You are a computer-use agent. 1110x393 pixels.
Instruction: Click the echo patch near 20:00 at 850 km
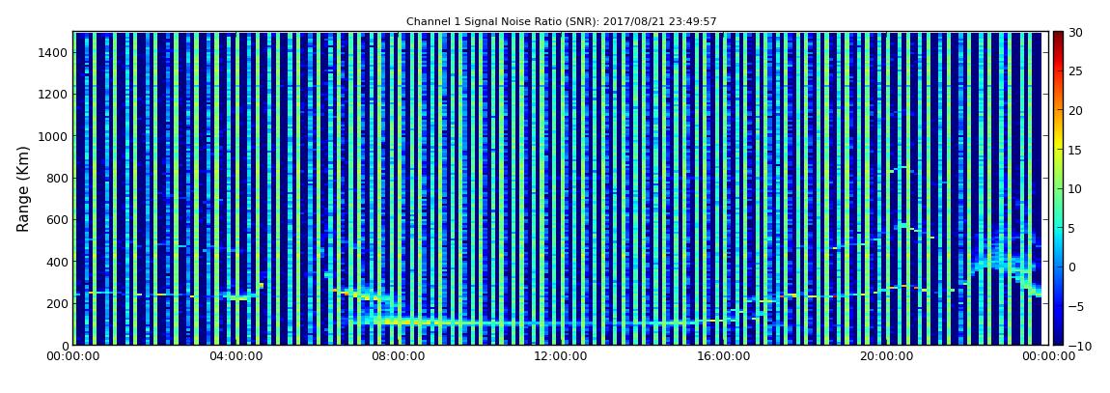point(902,169)
